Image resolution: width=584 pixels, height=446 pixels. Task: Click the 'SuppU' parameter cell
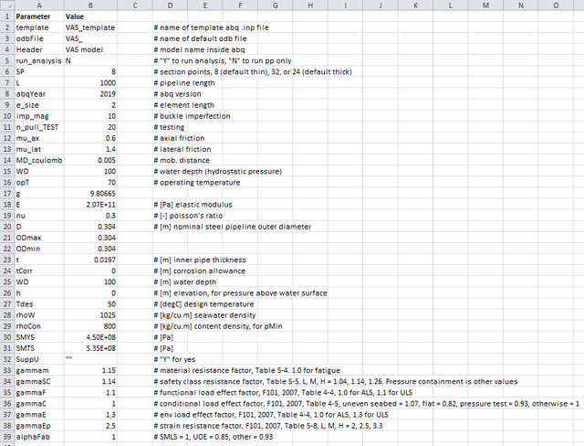click(39, 359)
